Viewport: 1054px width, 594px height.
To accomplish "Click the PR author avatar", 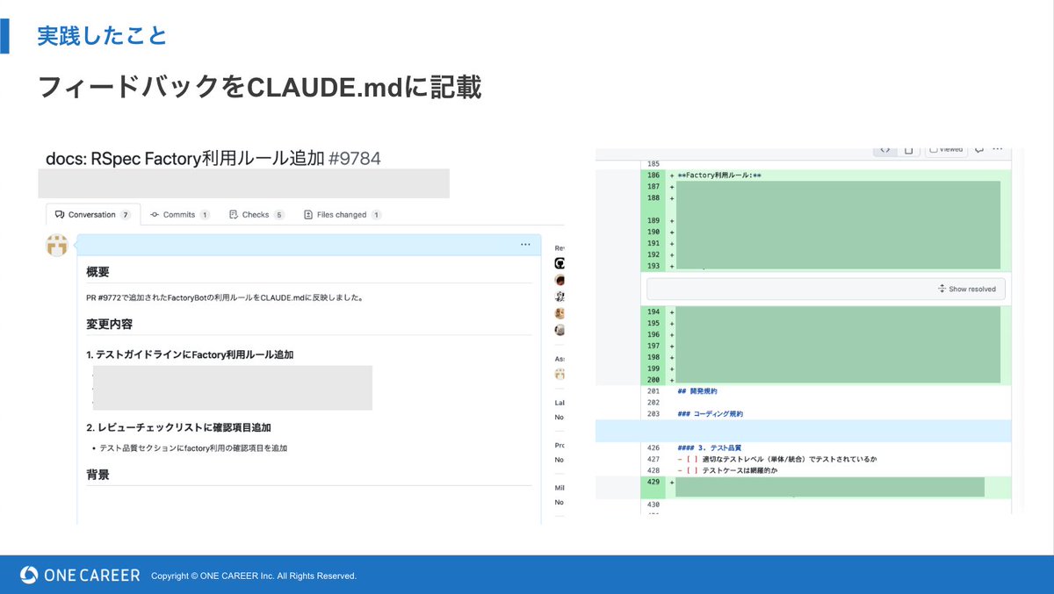I will click(57, 246).
